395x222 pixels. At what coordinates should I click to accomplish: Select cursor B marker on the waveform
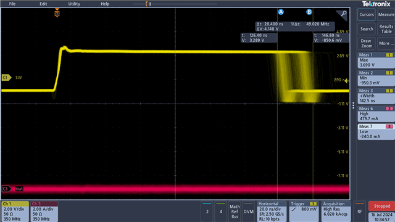click(309, 12)
